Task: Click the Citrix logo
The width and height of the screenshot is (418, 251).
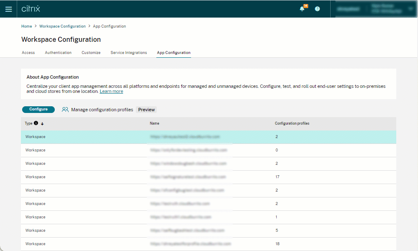Action: [31, 9]
